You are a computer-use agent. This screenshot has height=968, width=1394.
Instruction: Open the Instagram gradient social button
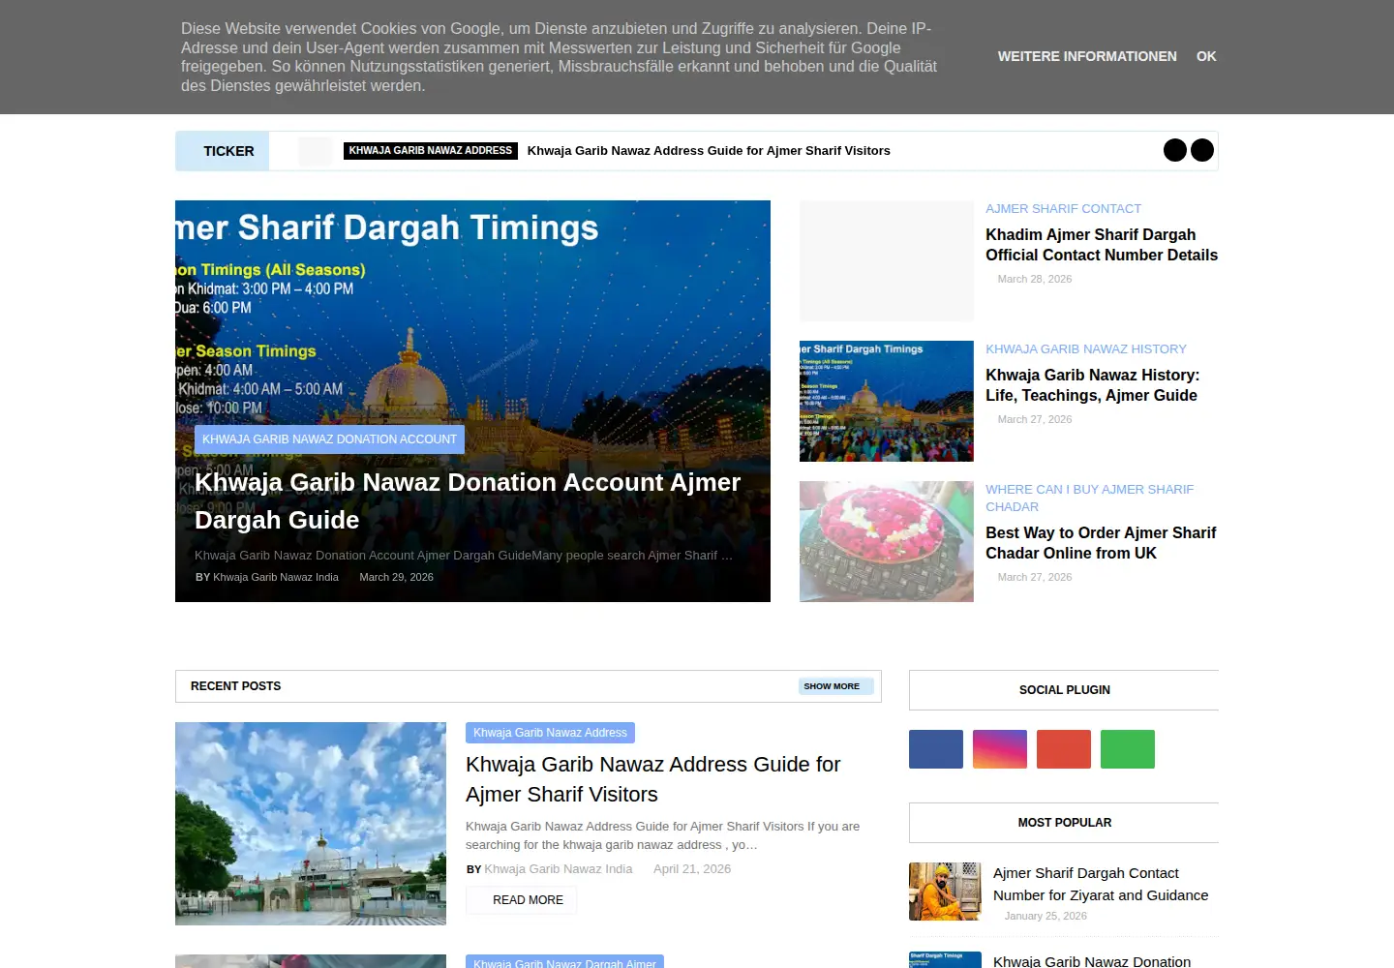coord(1000,749)
